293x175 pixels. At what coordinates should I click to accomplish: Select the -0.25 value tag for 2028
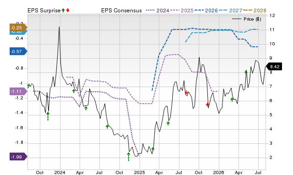(18, 27)
